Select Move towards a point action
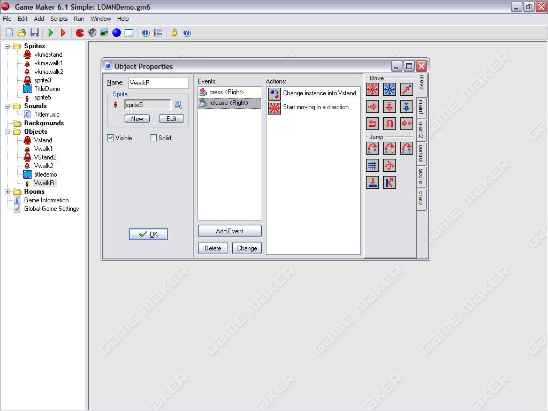Image resolution: width=548 pixels, height=411 pixels. (407, 89)
